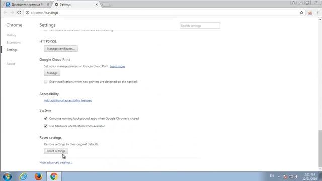This screenshot has height=181, width=322.
Task: Click the EN language indicator in the tray
Action: (272, 176)
